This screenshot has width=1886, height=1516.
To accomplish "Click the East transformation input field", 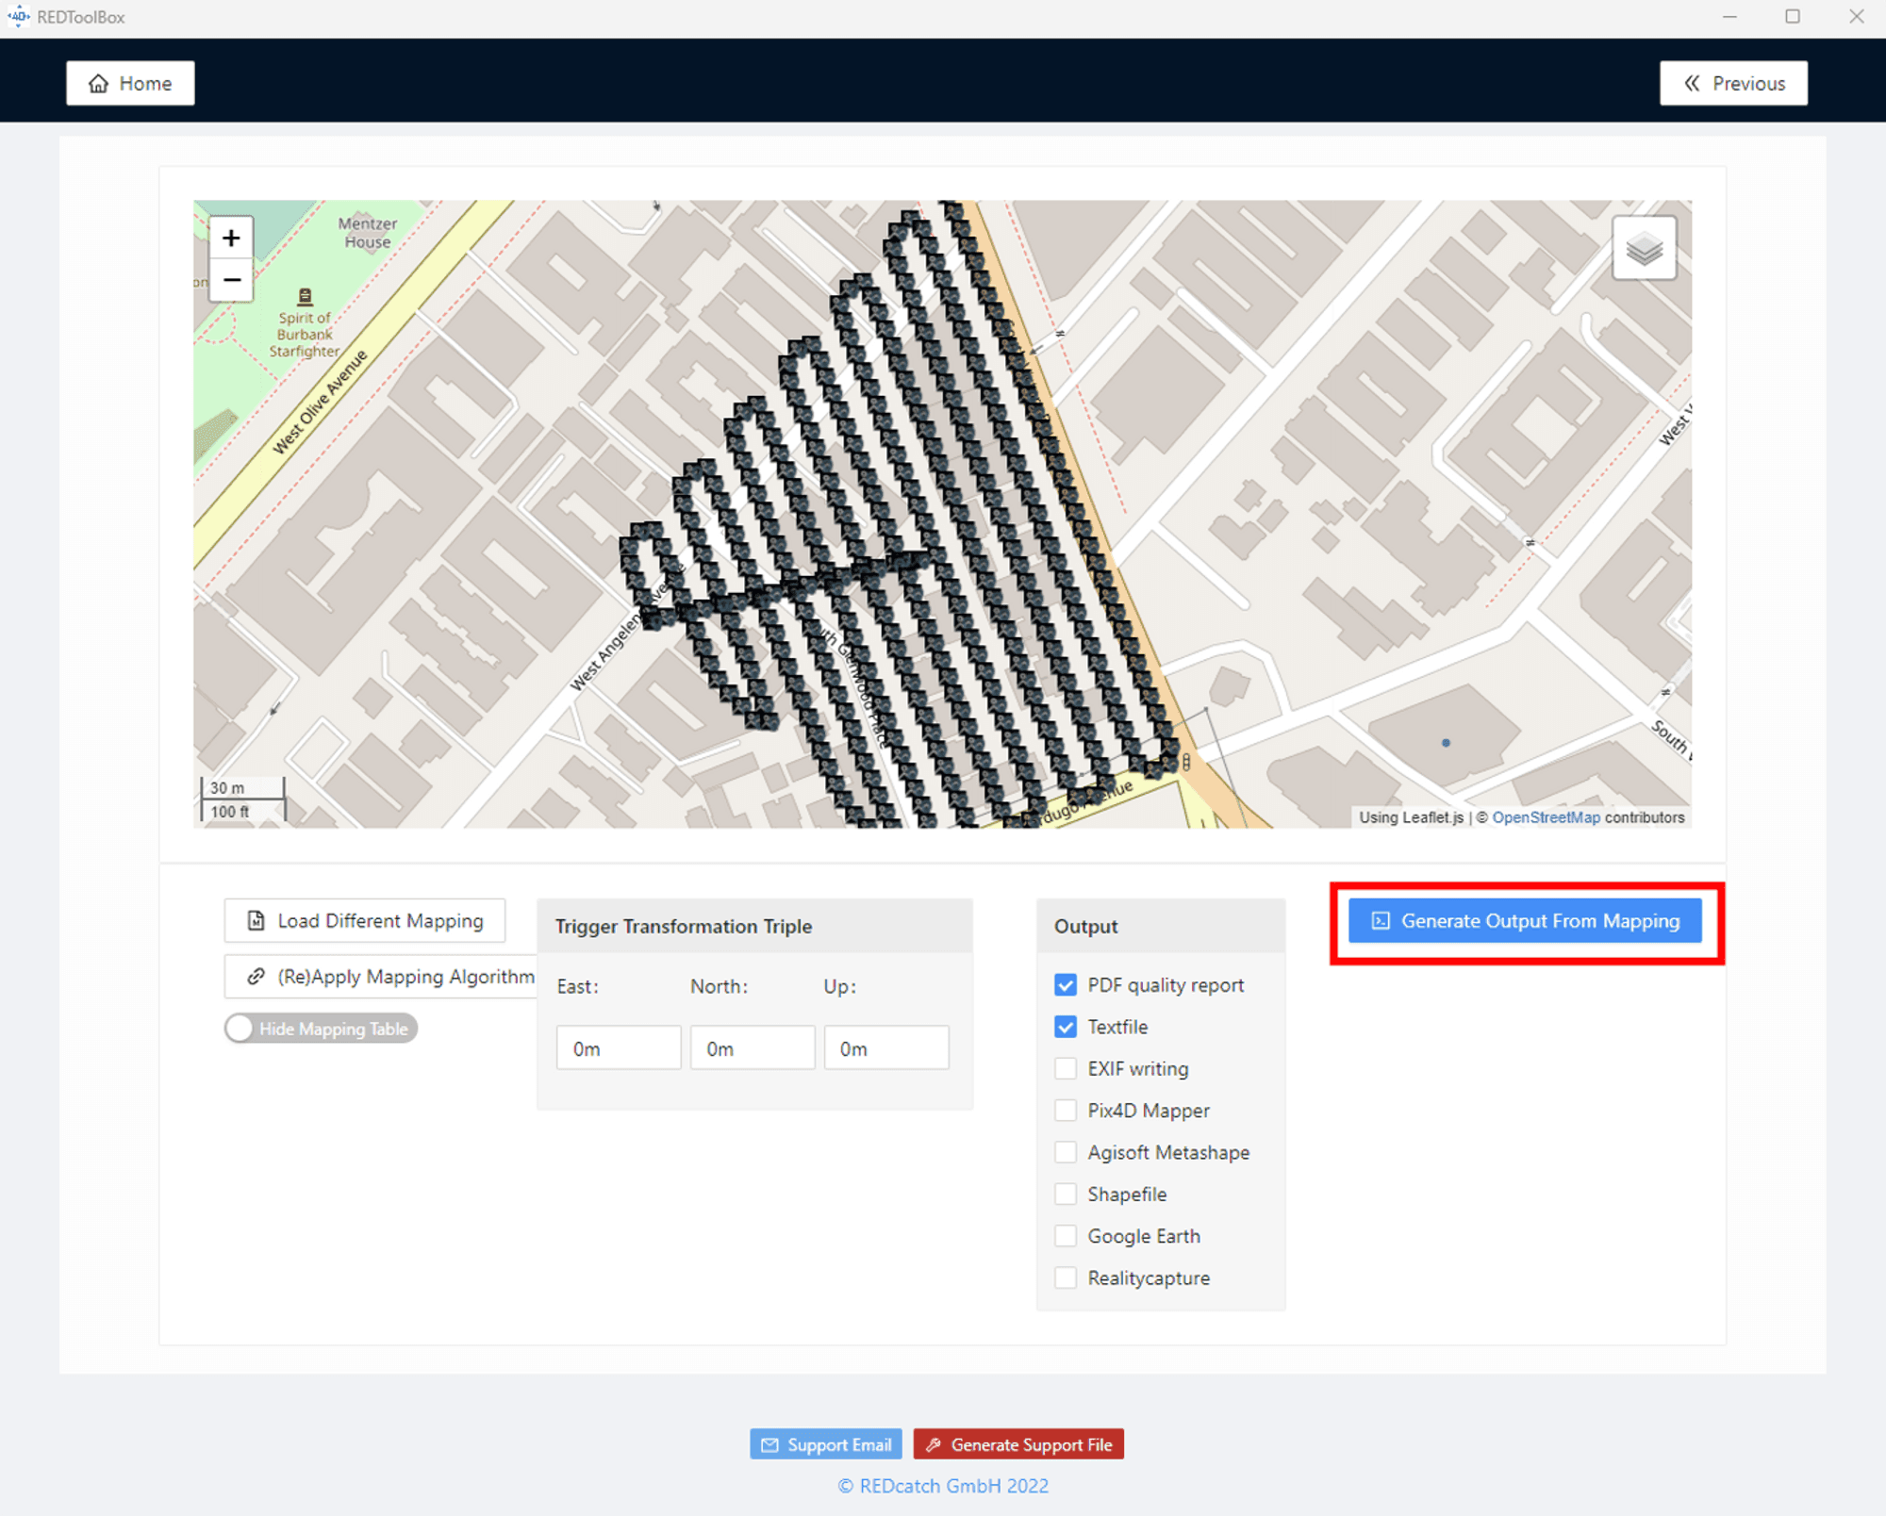I will pyautogui.click(x=618, y=1046).
